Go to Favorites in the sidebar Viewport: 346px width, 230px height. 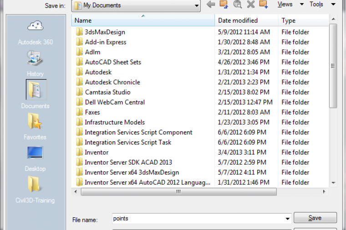pyautogui.click(x=35, y=126)
